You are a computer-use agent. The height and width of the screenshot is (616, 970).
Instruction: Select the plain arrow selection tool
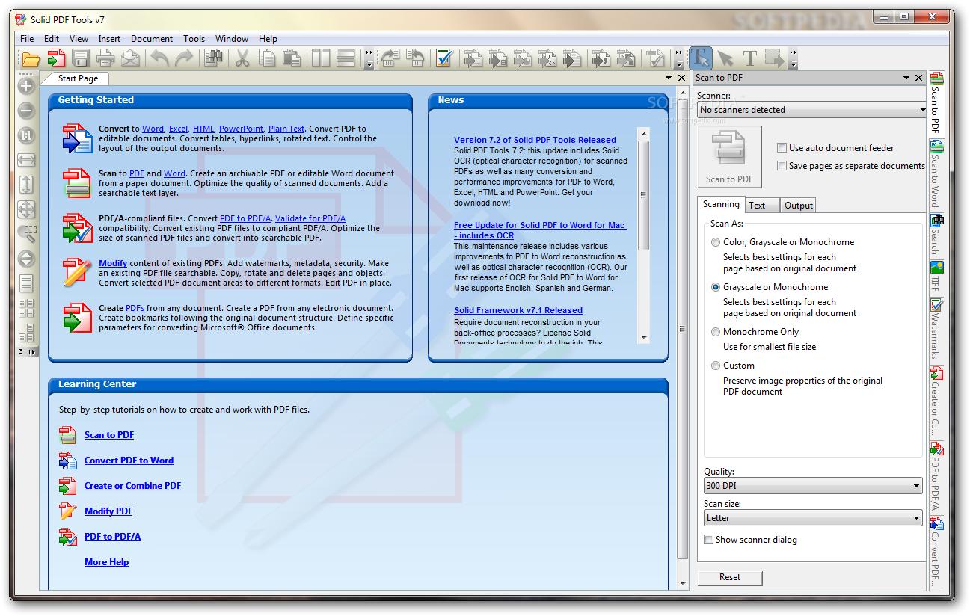coord(725,58)
